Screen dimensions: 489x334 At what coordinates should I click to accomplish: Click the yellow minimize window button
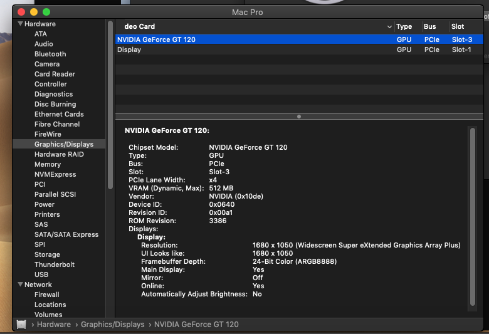tap(34, 12)
